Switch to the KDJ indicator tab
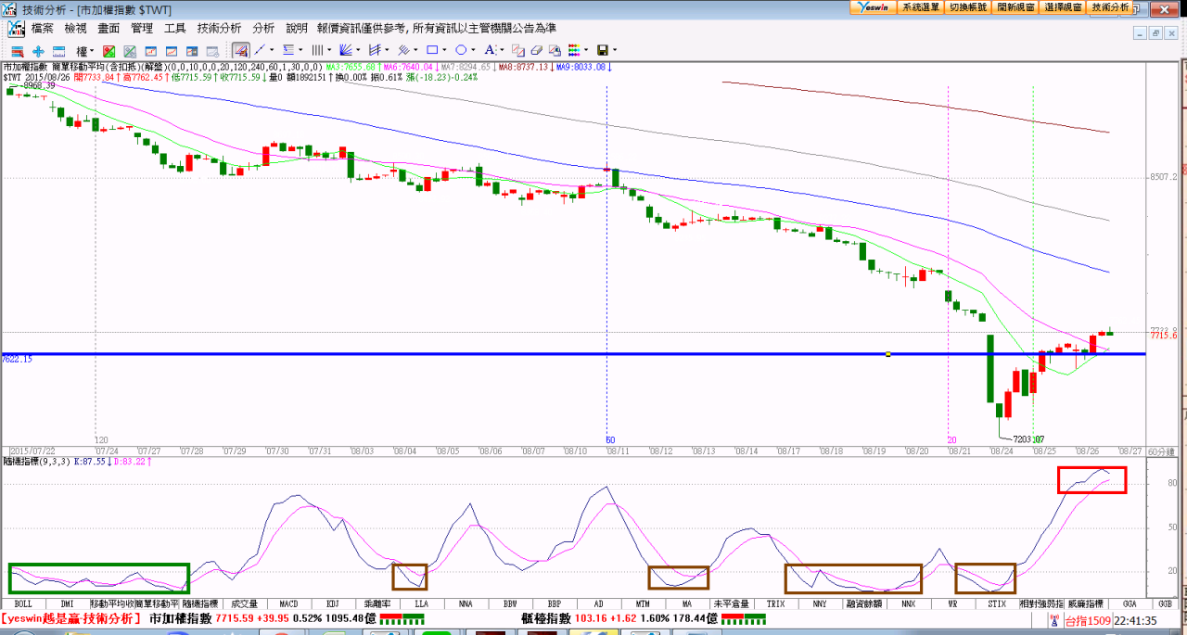1187x635 pixels. (332, 603)
